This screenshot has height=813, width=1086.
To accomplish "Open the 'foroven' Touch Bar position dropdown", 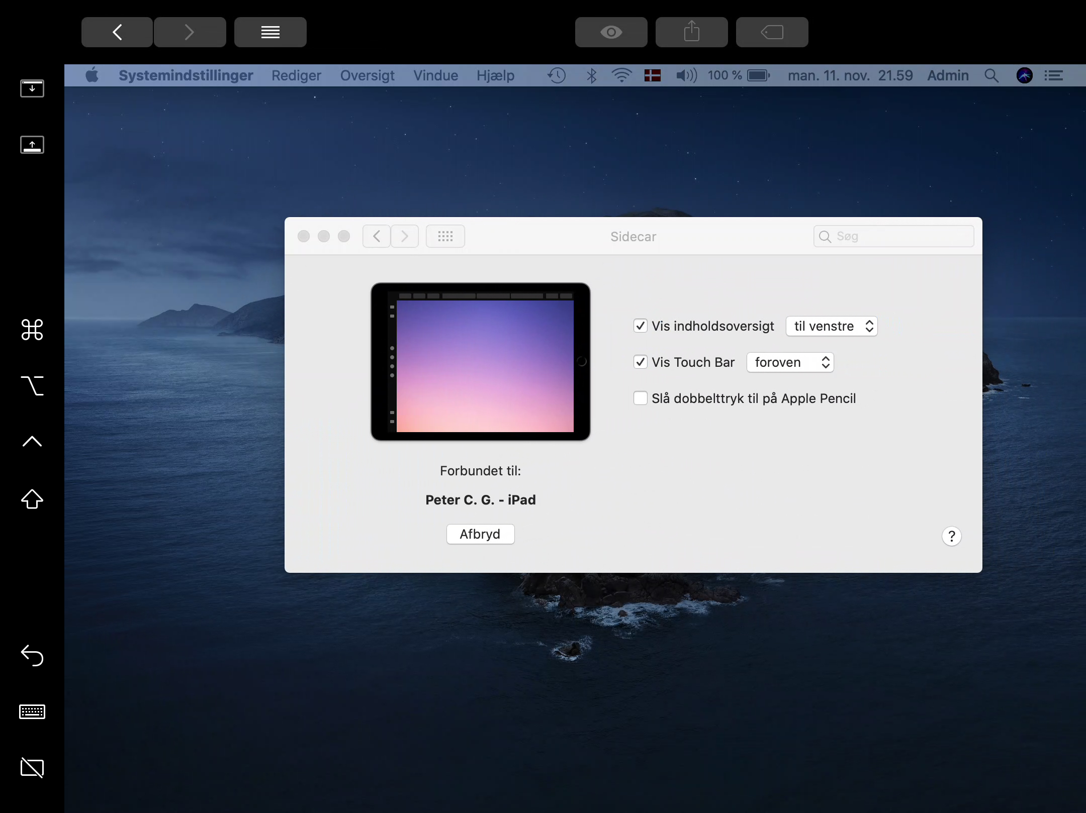I will click(790, 362).
